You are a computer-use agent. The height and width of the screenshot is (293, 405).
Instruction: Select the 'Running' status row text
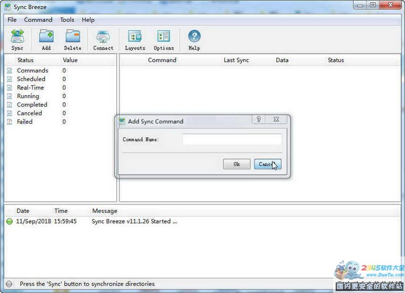(28, 96)
